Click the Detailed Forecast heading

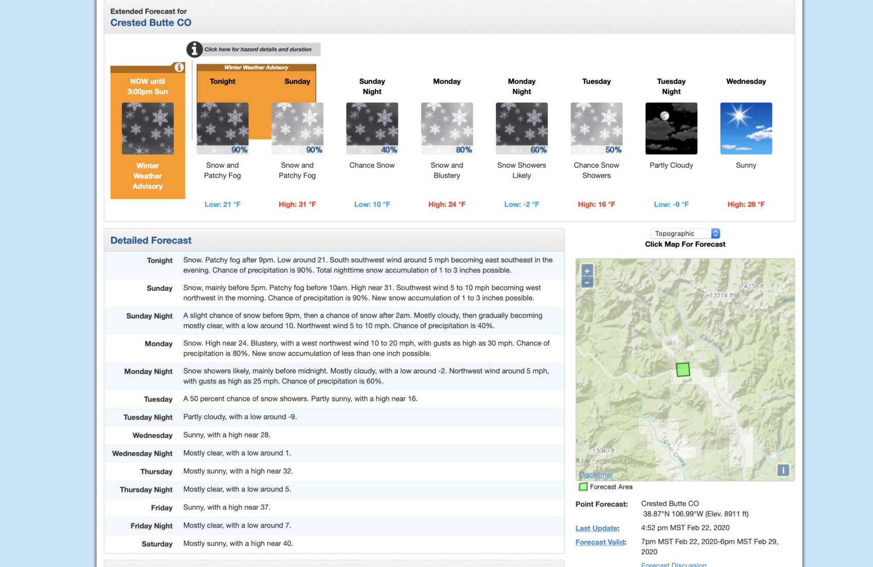[x=151, y=240]
